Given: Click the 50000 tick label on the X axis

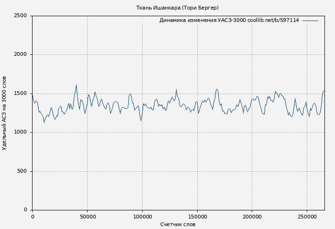Looking at the screenshot, I should pos(87,217).
